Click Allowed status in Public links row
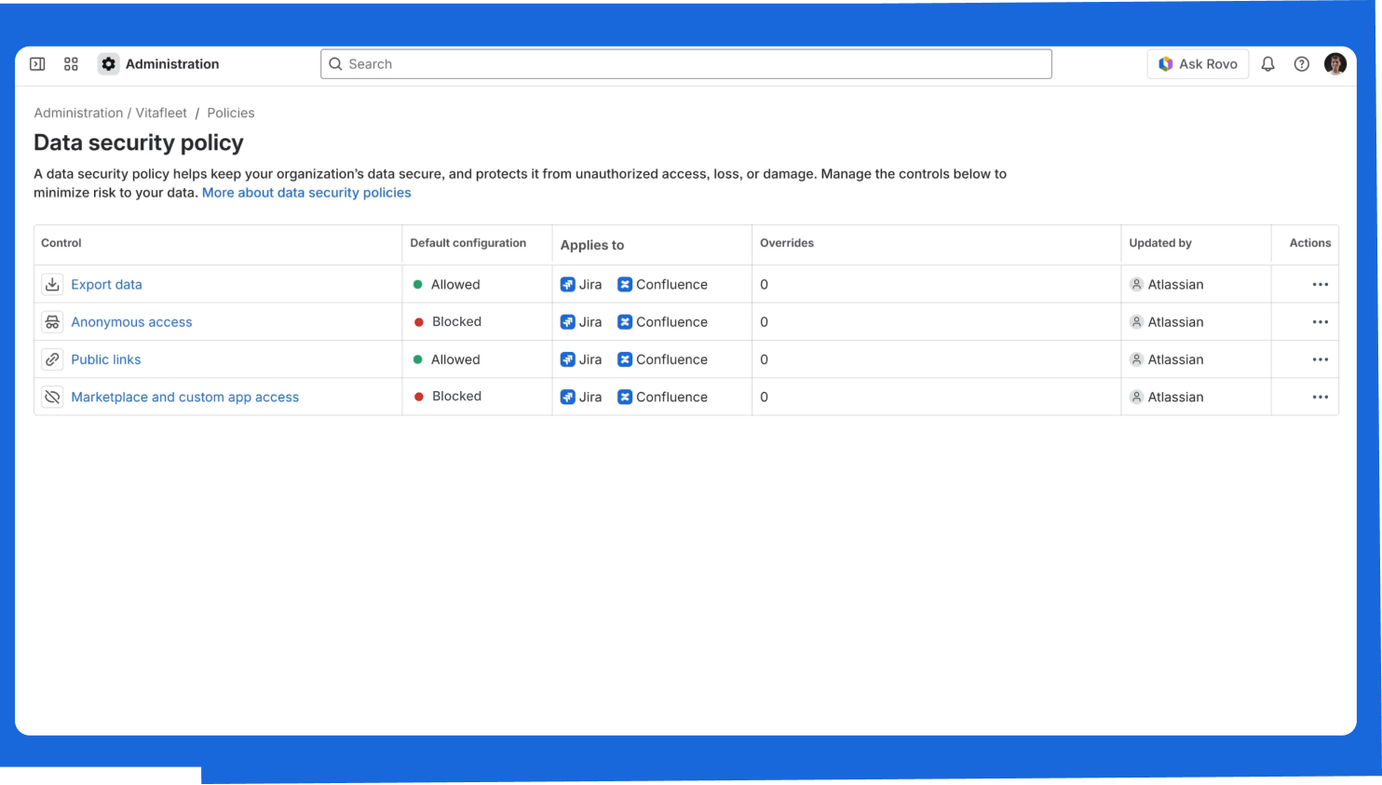The image size is (1382, 785). pyautogui.click(x=447, y=359)
